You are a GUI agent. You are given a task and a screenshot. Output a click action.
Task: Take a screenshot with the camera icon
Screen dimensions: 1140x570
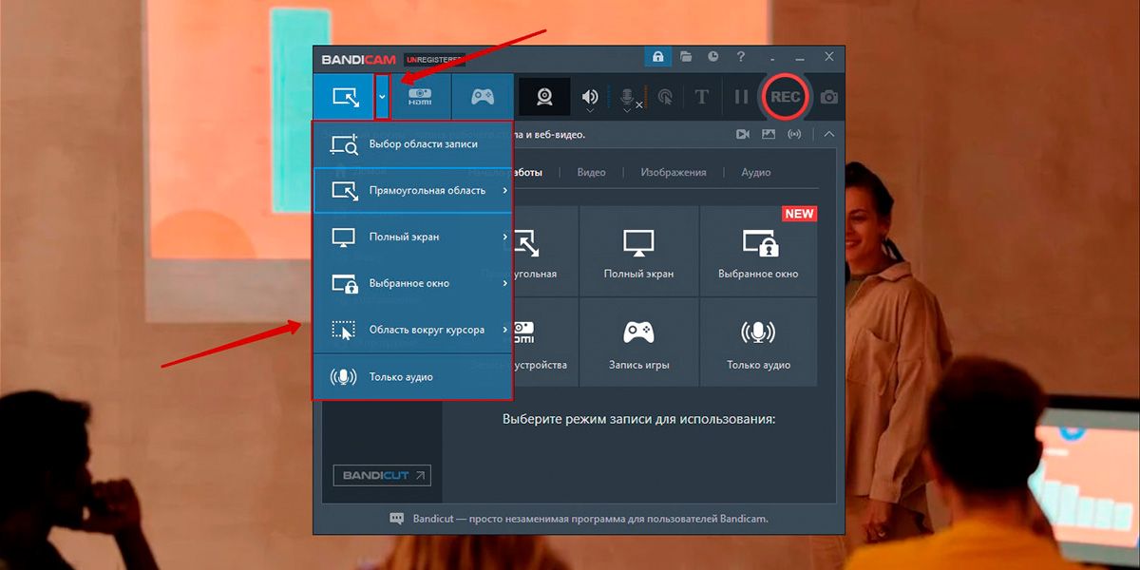[x=829, y=96]
